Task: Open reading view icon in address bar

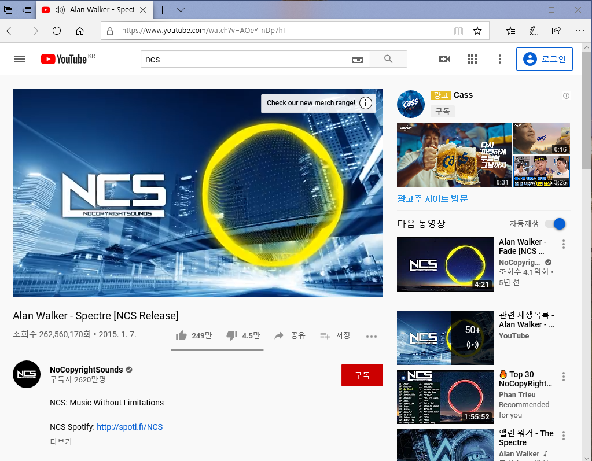Action: pyautogui.click(x=458, y=31)
